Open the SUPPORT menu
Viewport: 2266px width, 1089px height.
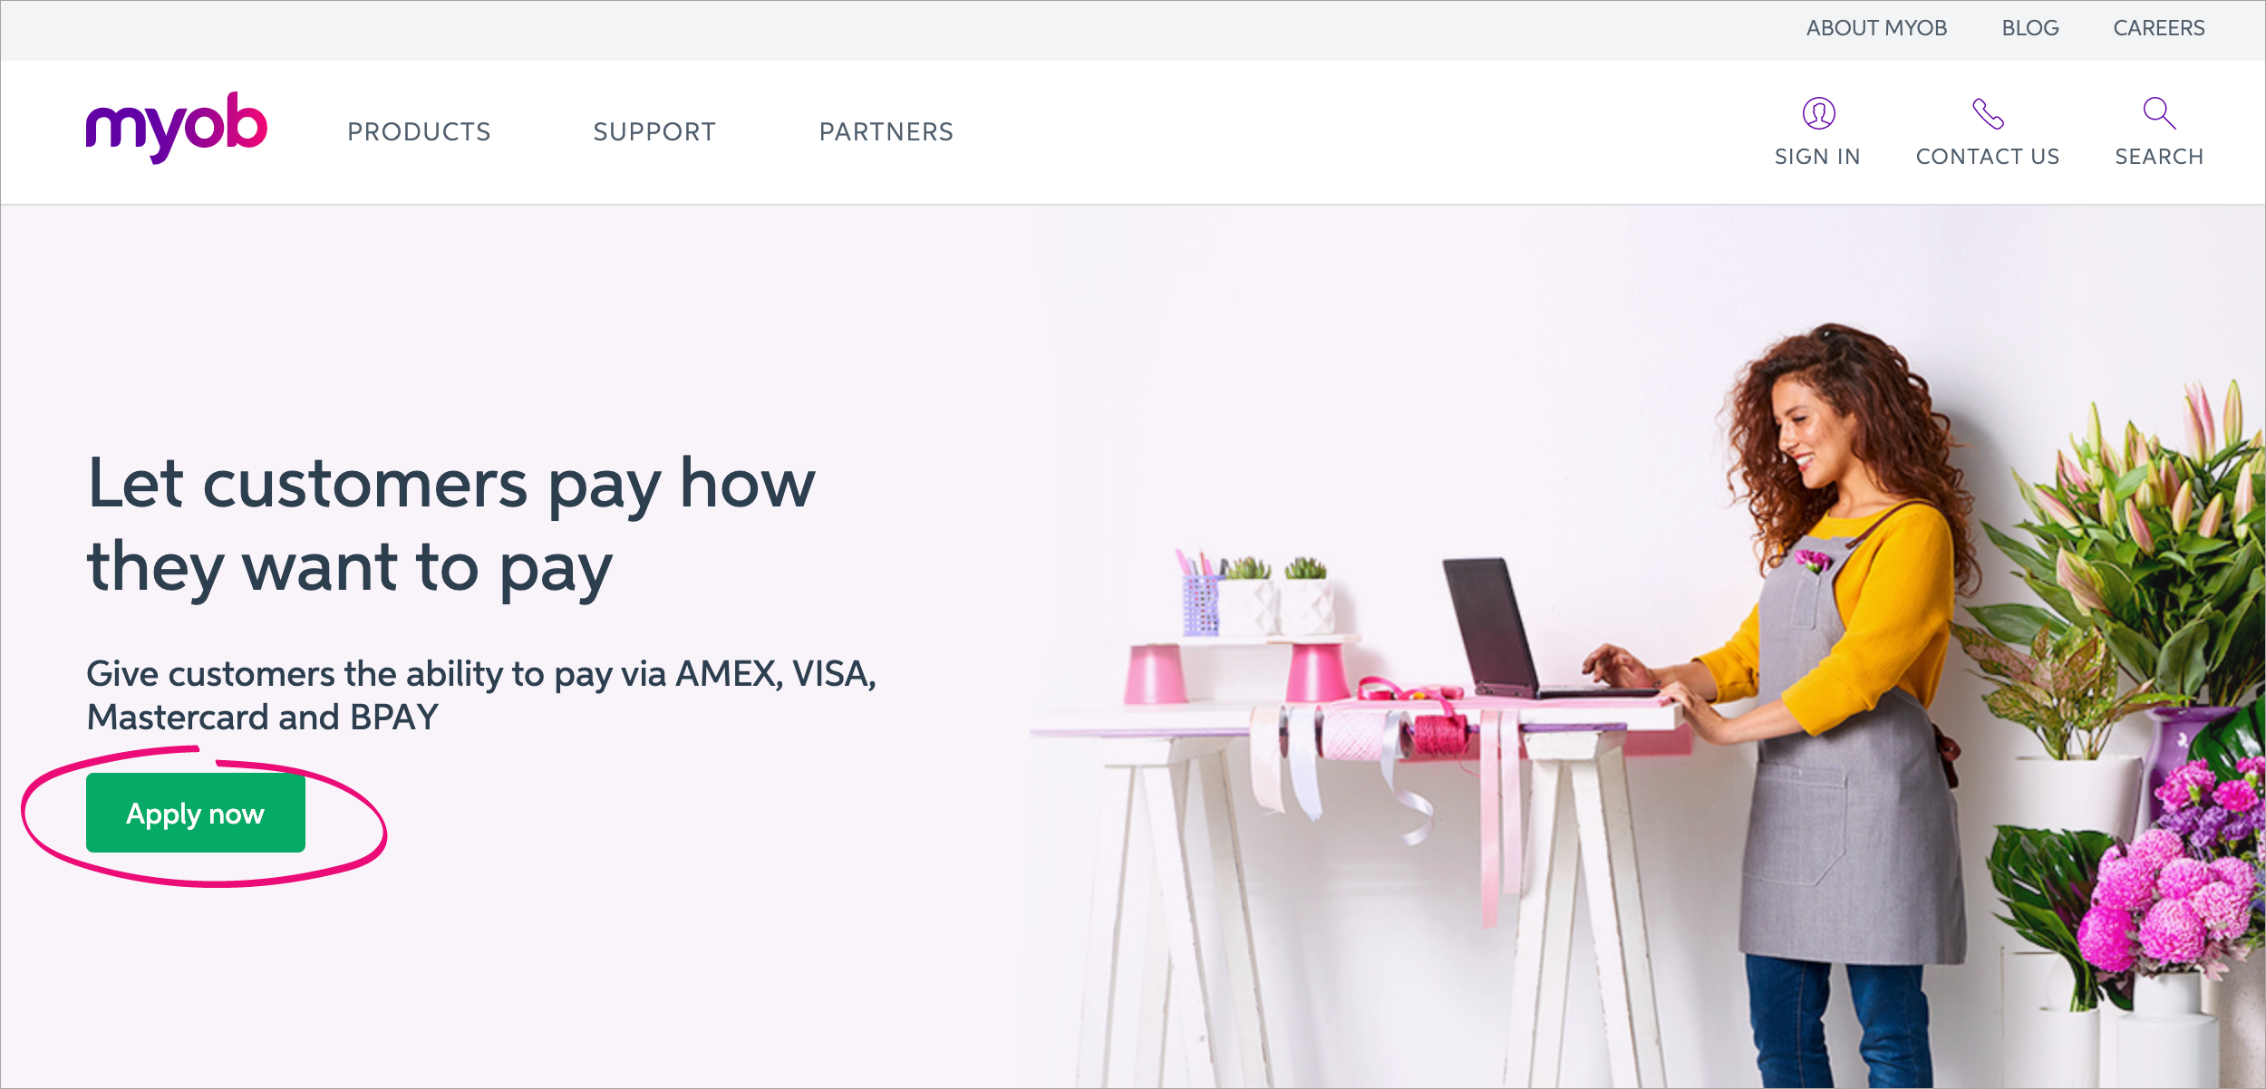(x=654, y=132)
